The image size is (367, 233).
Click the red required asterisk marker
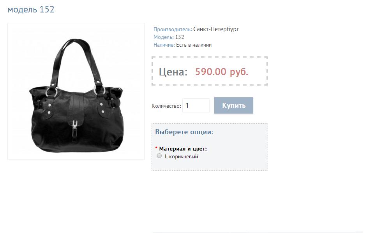pyautogui.click(x=156, y=148)
